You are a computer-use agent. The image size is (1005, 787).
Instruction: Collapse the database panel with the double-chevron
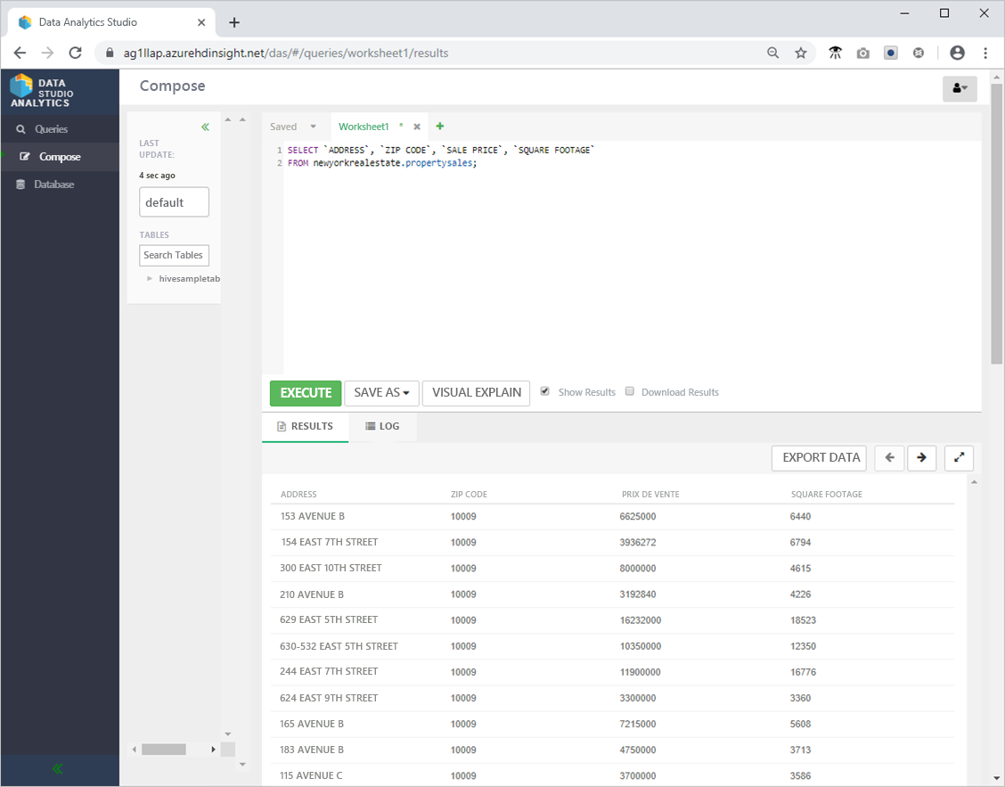point(205,127)
